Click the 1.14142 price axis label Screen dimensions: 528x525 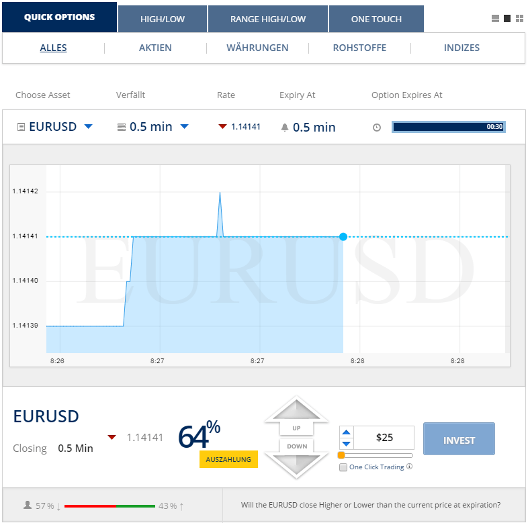26,191
